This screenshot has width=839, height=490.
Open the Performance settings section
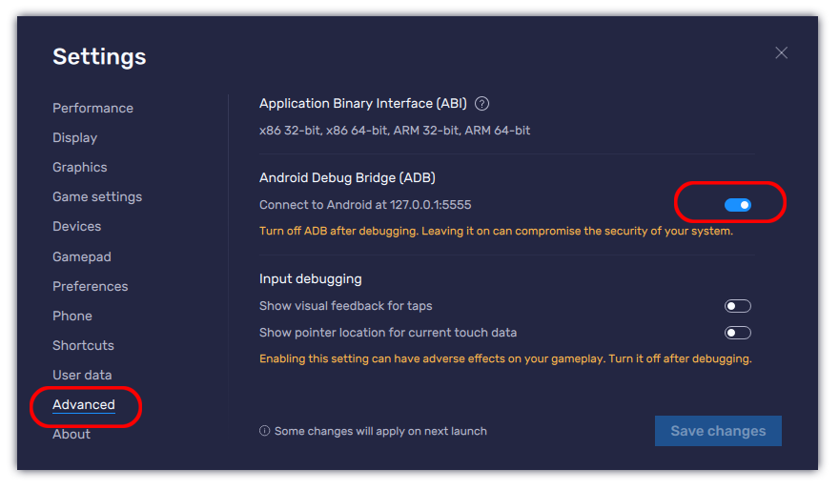point(92,108)
